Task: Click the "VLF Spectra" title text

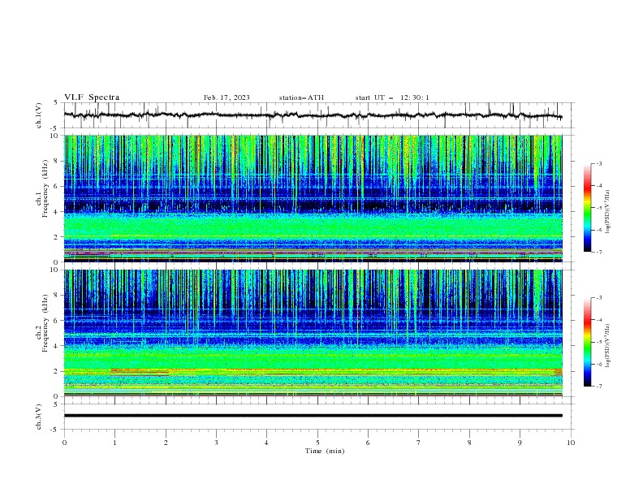Action: tap(92, 97)
